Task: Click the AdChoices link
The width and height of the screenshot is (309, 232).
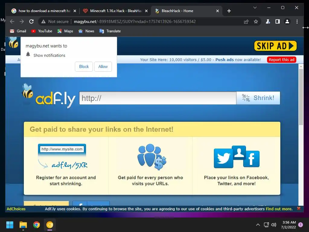Action: click(16, 209)
